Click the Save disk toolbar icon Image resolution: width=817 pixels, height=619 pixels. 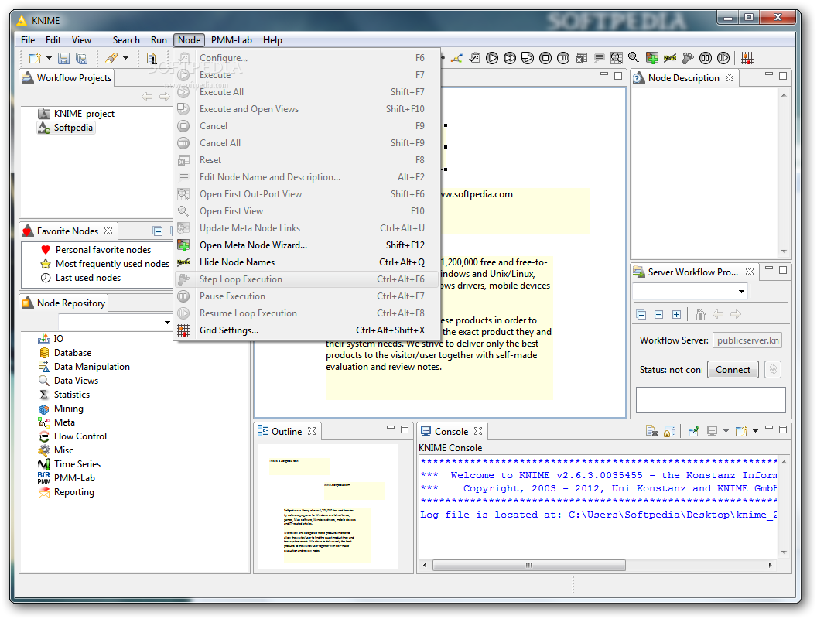pyautogui.click(x=63, y=58)
